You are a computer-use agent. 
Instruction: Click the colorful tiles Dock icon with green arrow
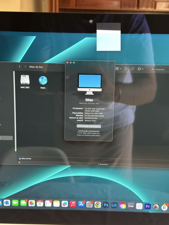(164, 207)
